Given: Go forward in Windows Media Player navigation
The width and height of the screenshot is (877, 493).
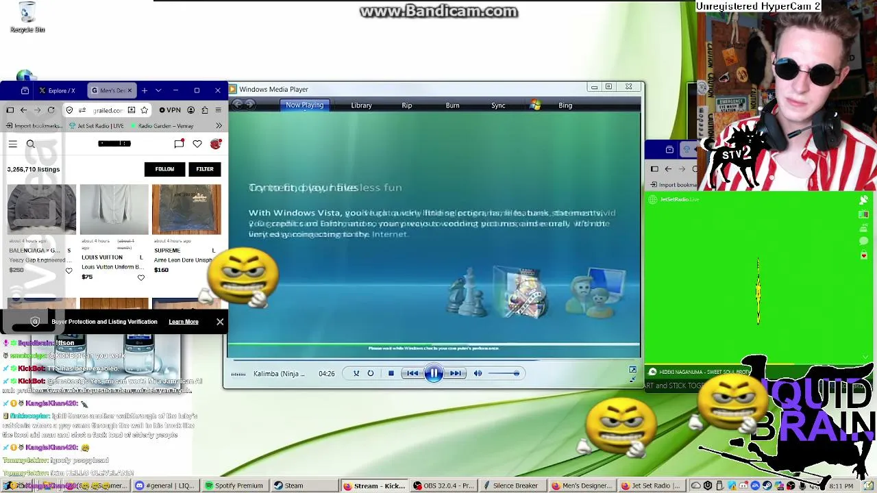Looking at the screenshot, I should click(x=250, y=105).
